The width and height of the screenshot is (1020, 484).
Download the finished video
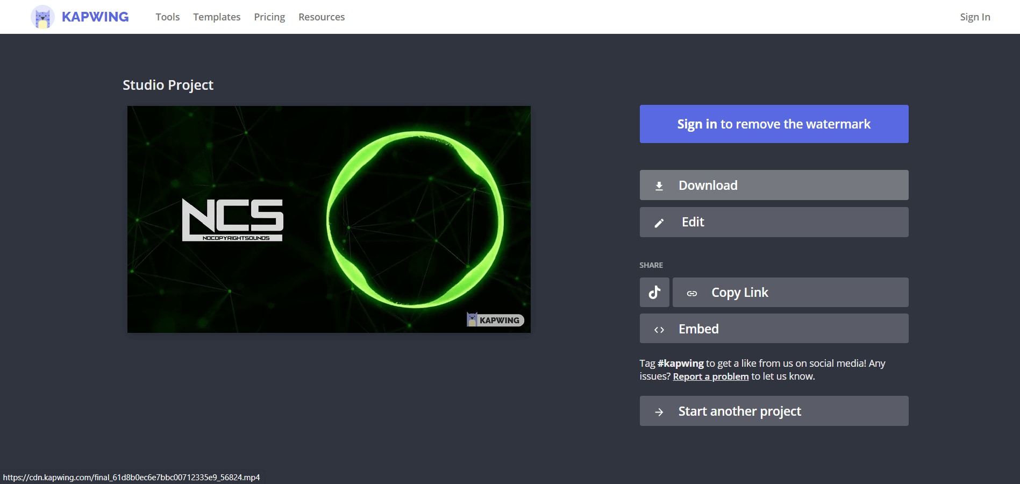pos(774,185)
